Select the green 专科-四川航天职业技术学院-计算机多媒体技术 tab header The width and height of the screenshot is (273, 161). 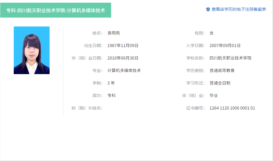pos(56,10)
